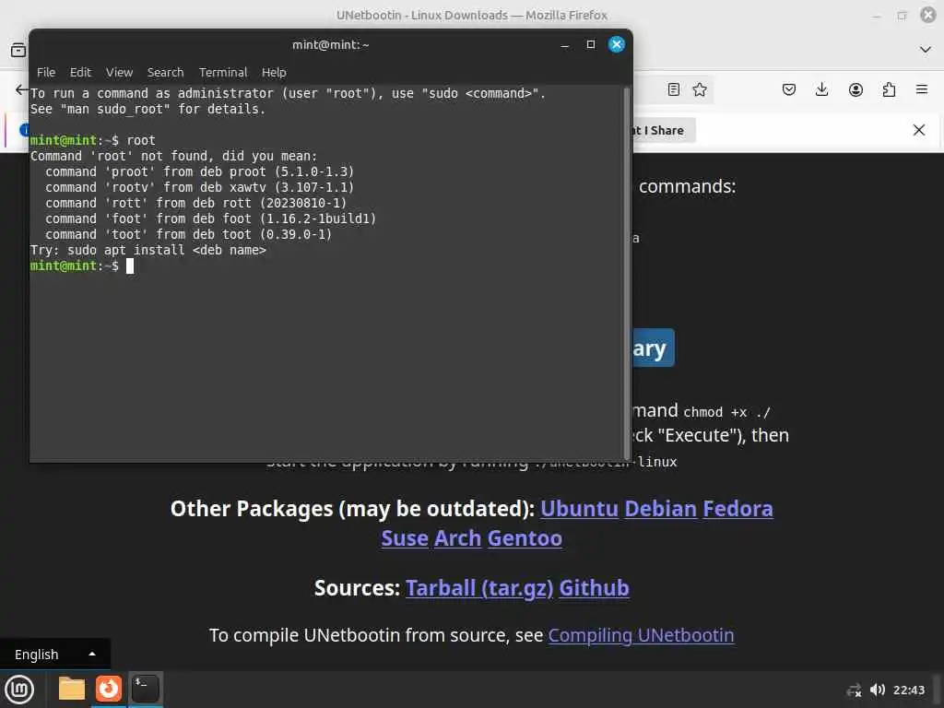Open the Debian package link
The height and width of the screenshot is (708, 944).
click(x=660, y=509)
